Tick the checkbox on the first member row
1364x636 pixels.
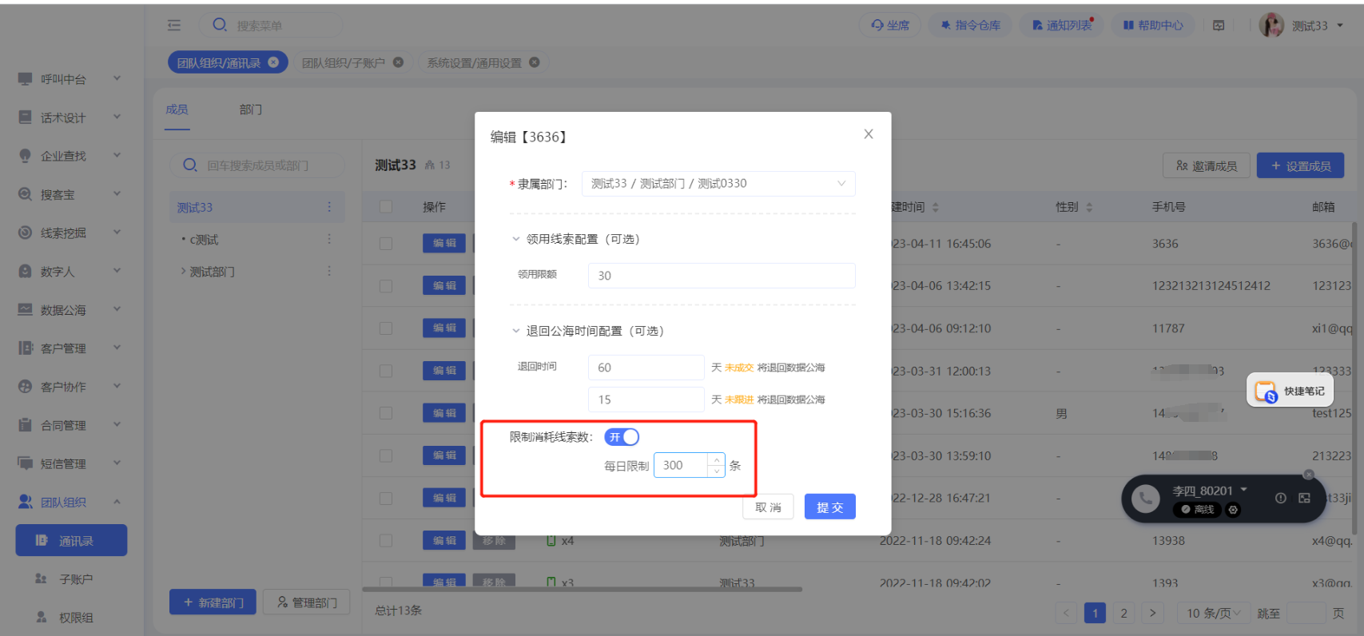pyautogui.click(x=386, y=244)
